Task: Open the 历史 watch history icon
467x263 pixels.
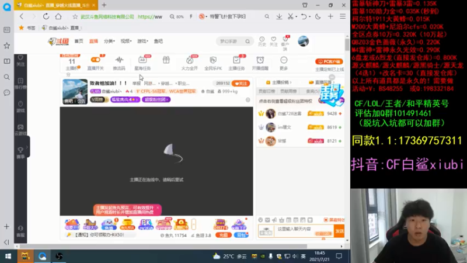Action: tap(262, 41)
